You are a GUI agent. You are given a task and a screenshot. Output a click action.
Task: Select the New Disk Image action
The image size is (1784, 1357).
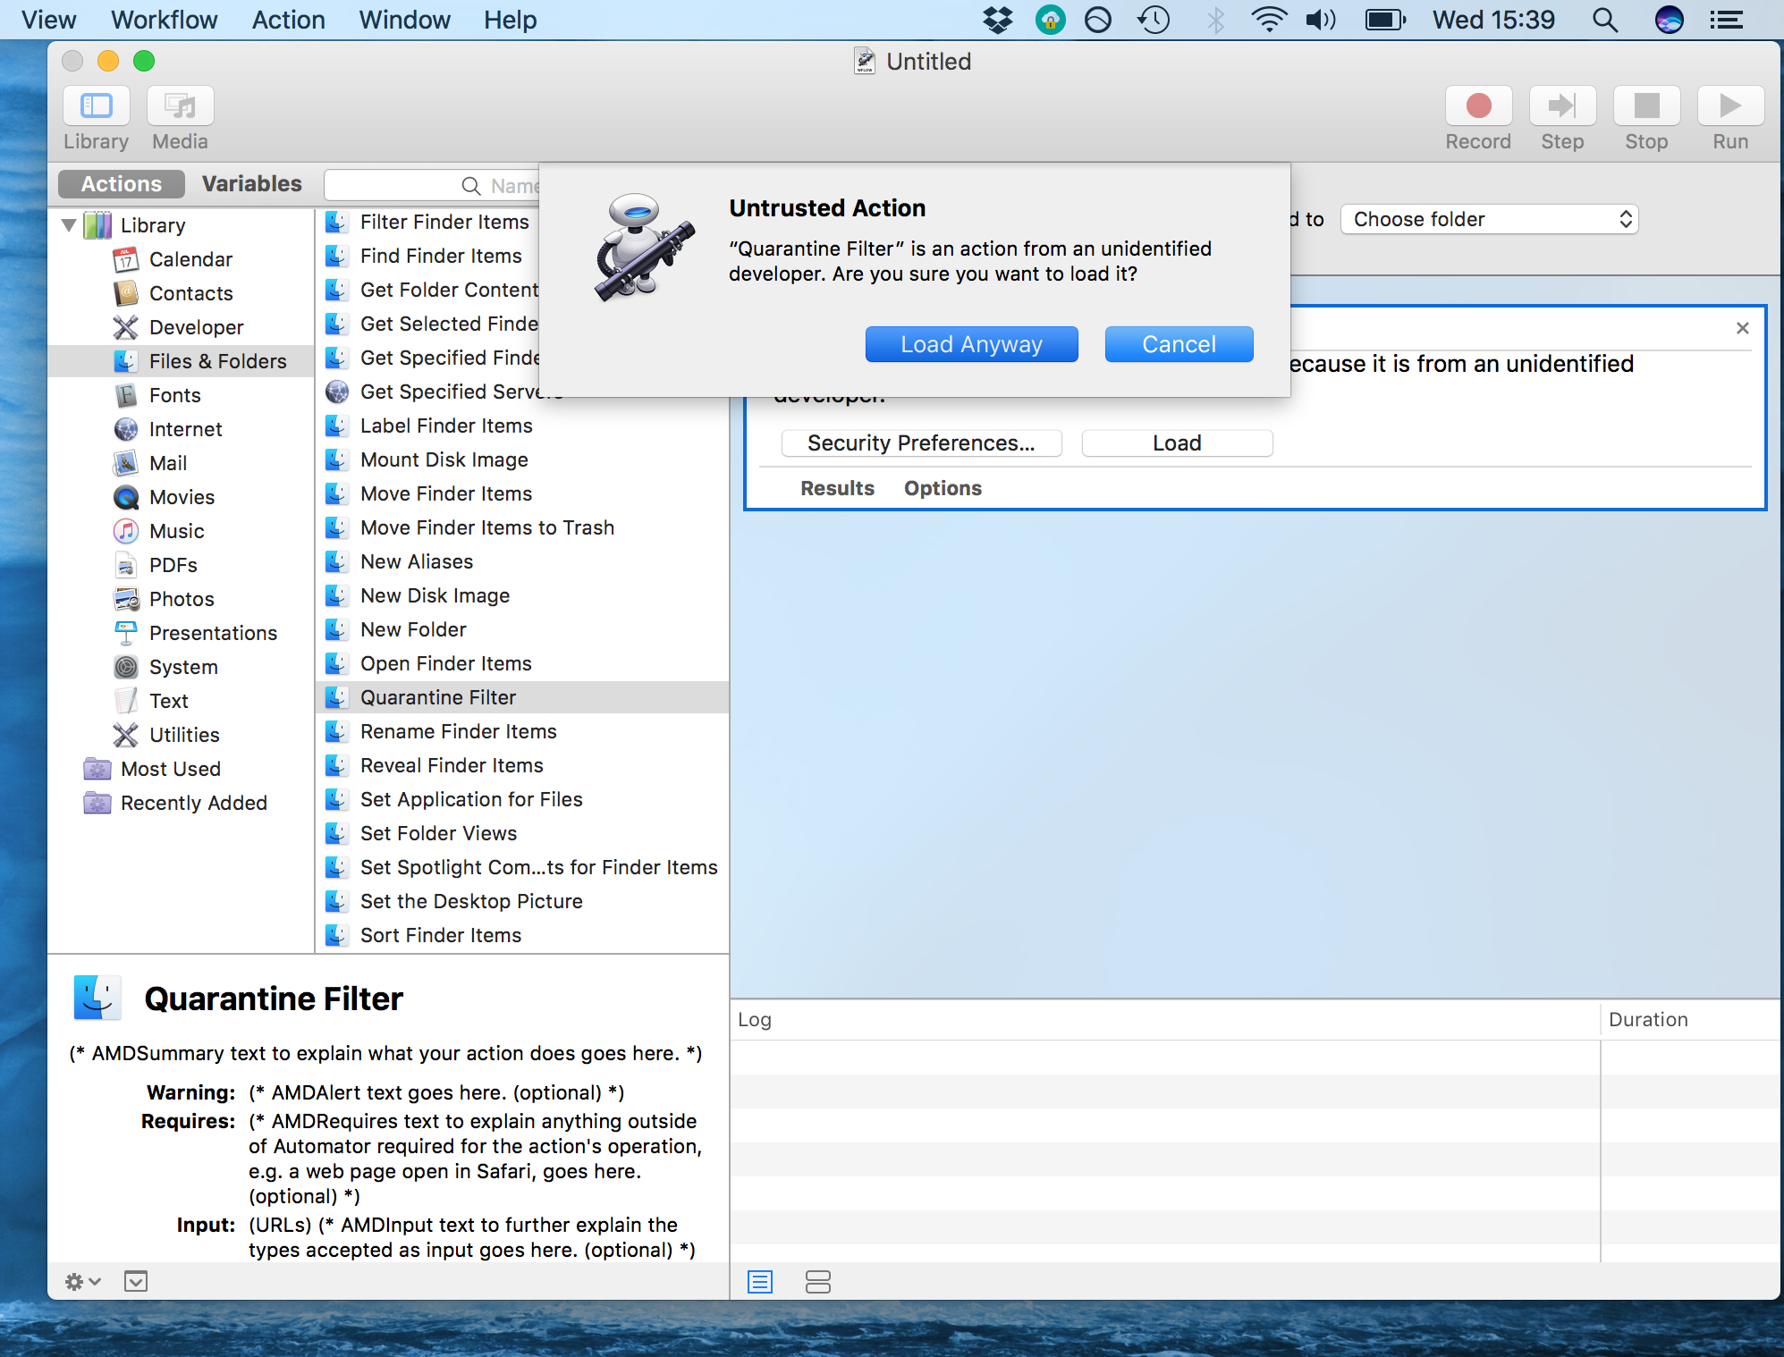522,595
